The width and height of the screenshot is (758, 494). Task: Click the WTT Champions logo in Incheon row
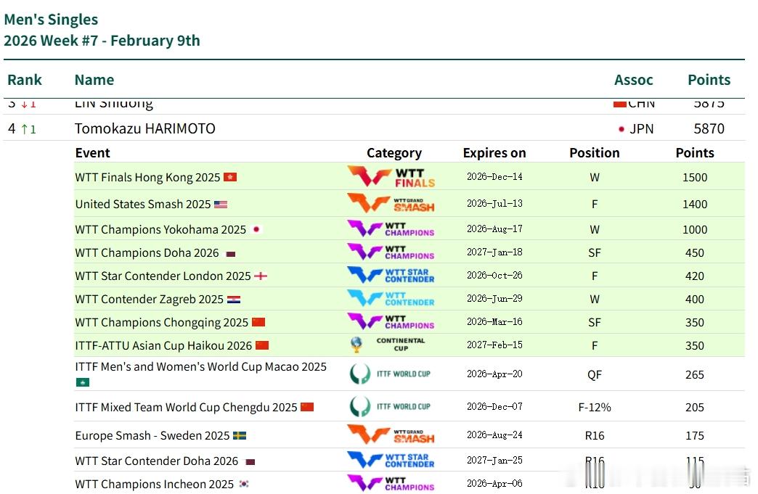[391, 483]
